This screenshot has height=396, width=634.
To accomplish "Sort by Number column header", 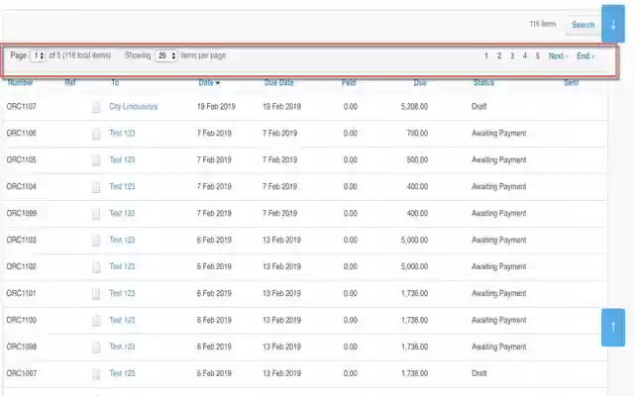I will click(20, 83).
